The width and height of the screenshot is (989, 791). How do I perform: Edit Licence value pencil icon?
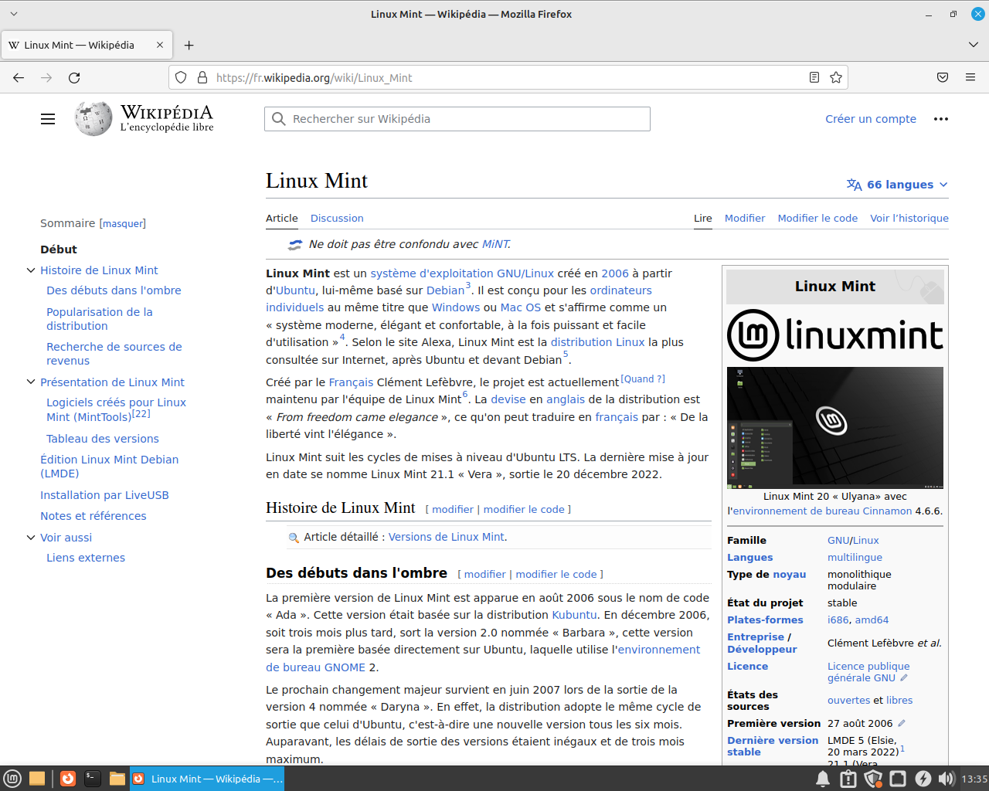[904, 678]
